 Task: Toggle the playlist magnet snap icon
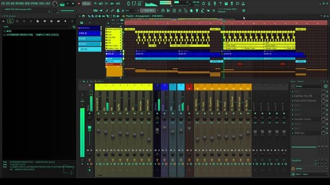[84, 16]
